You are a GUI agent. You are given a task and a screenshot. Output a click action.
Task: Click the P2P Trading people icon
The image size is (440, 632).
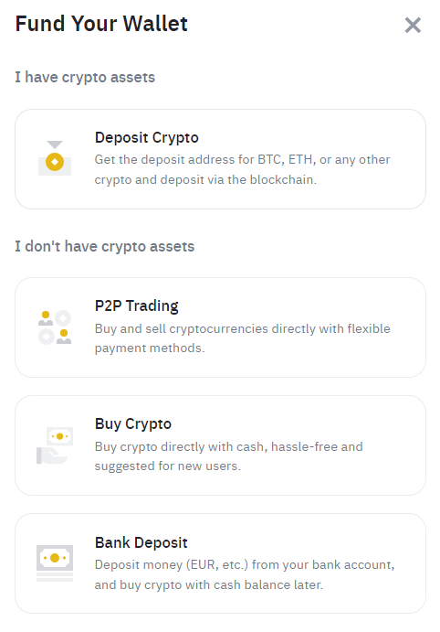(x=55, y=327)
